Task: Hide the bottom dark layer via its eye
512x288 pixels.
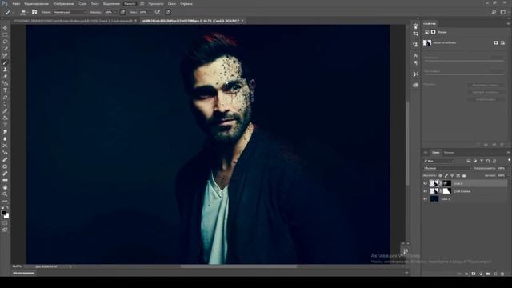Action: (x=425, y=199)
